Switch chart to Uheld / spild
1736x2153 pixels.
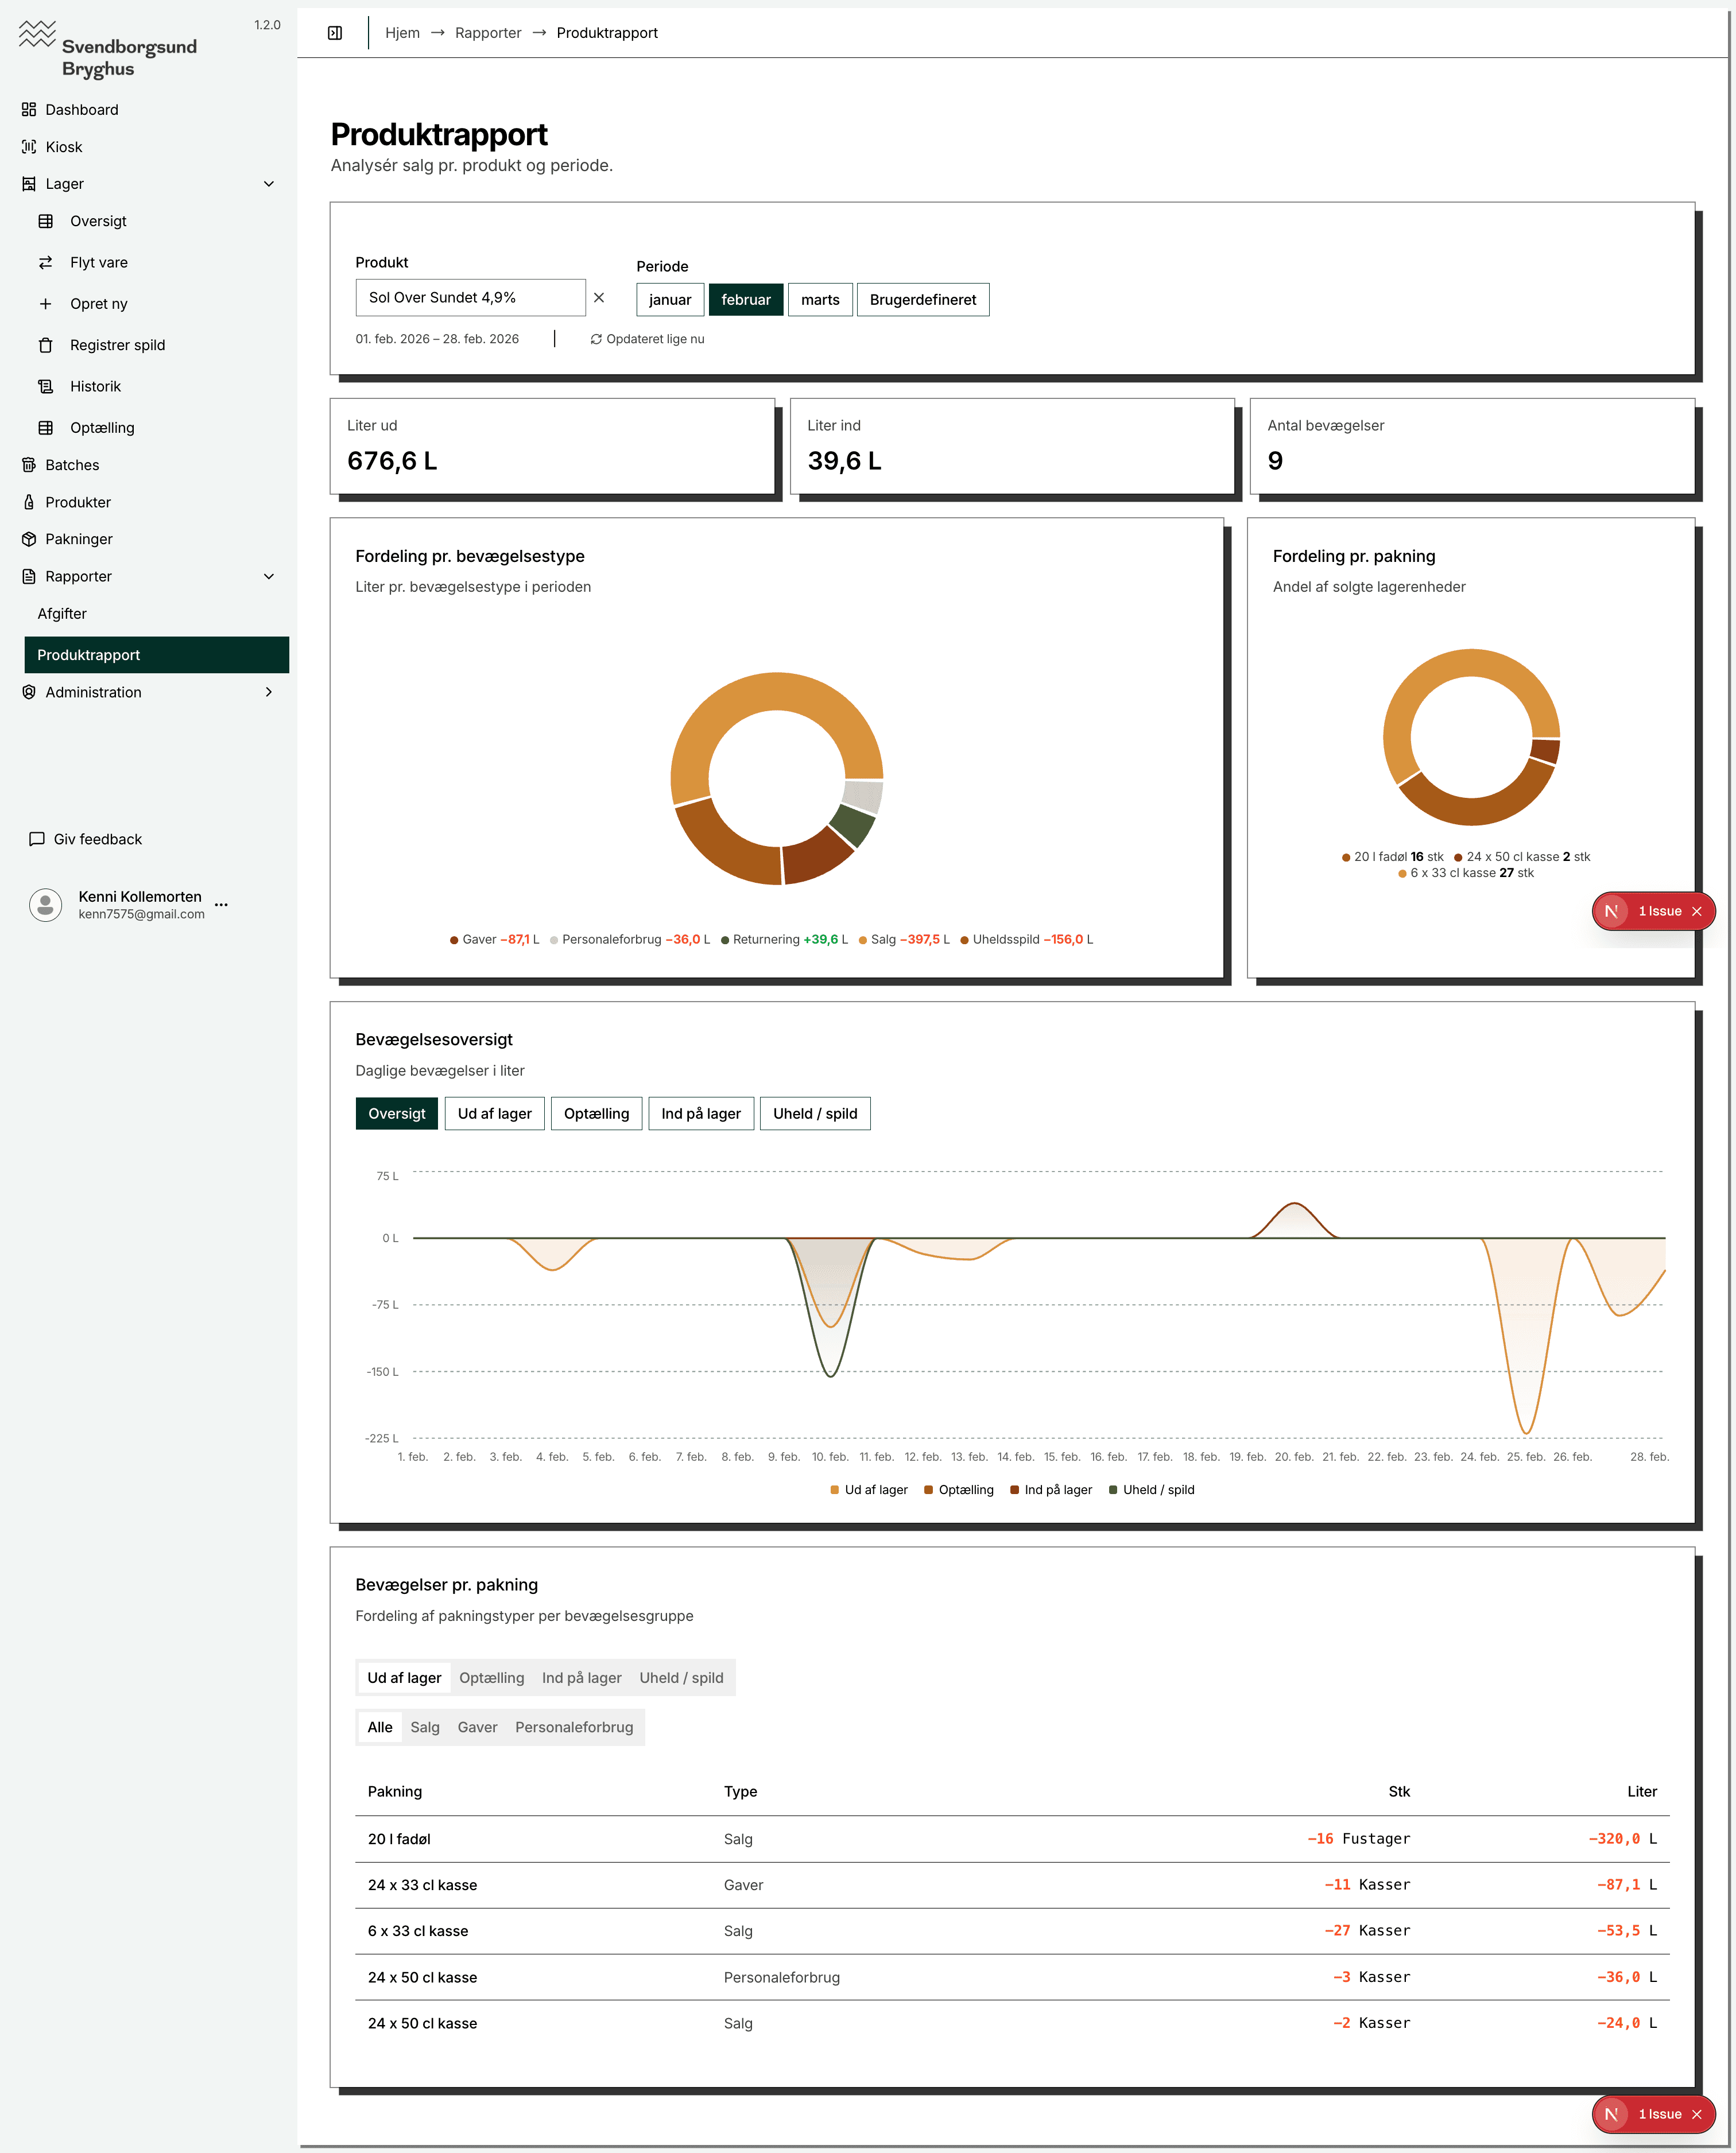pyautogui.click(x=815, y=1114)
